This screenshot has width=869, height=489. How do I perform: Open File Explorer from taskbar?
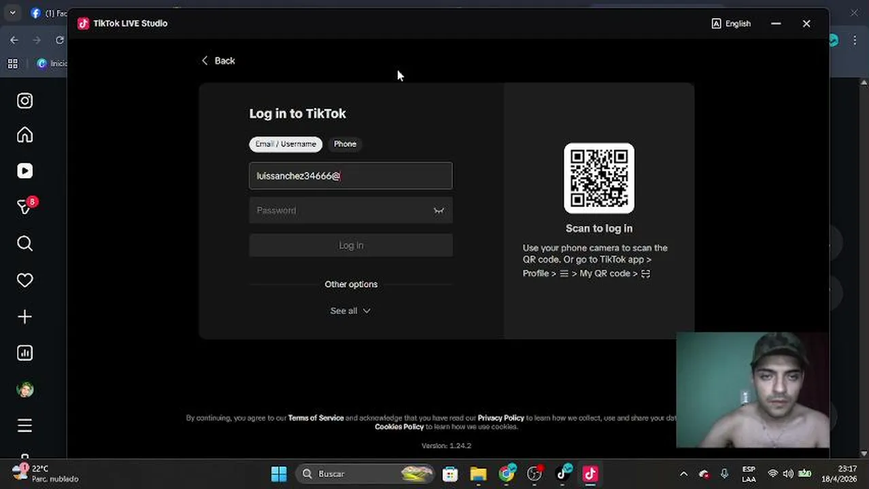click(x=478, y=474)
